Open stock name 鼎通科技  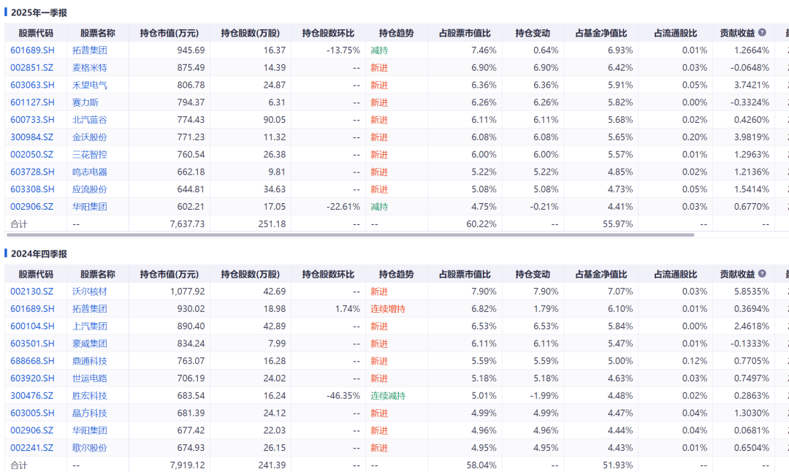click(90, 361)
